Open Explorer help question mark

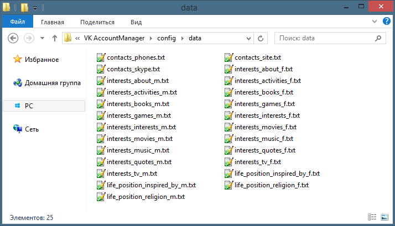coord(387,21)
